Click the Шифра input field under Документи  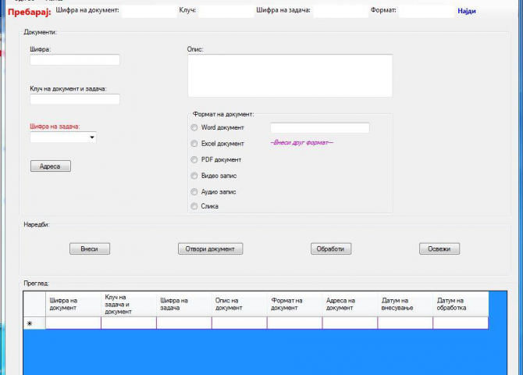74,60
